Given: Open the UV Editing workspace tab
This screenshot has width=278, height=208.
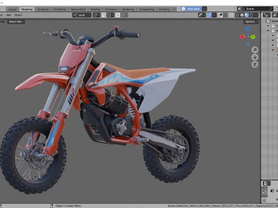Looking at the screenshot, I should pos(60,9).
